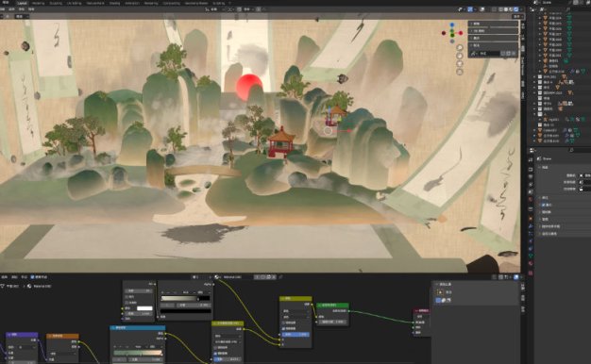Select the active blue viewport shading mode
The height and width of the screenshot is (364, 591).
(516, 9)
